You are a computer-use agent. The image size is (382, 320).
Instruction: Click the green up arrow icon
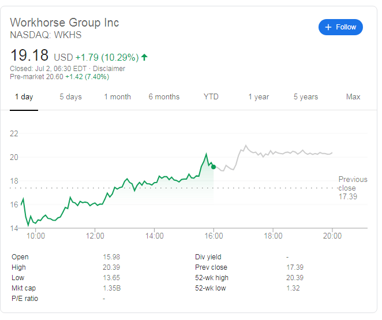[x=144, y=57]
